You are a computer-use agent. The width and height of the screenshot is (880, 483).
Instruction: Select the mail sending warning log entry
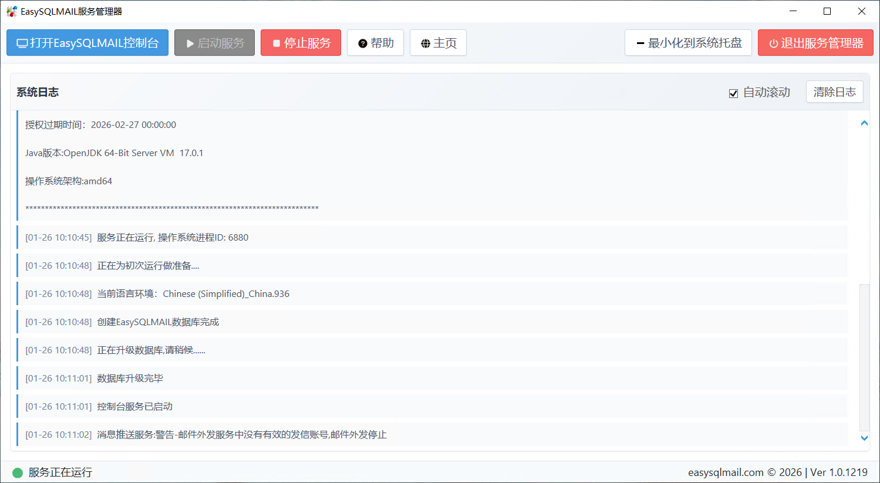coord(241,435)
